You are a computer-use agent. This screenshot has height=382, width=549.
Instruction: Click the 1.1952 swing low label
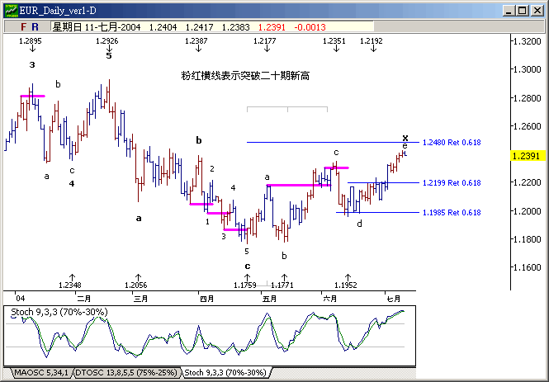coord(346,285)
